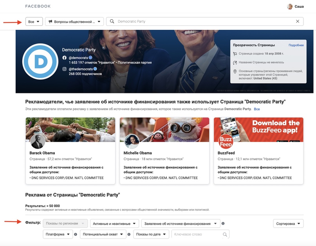The image size is (316, 246).
Task: Click the Instagram icon beside @thedemocrats
Action: [x=65, y=69]
